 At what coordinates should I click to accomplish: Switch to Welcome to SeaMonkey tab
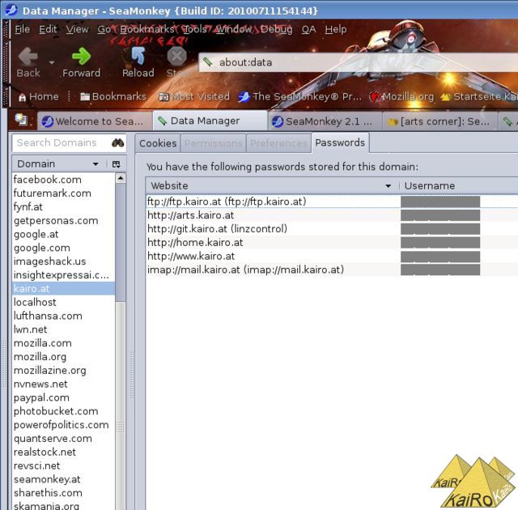click(x=95, y=121)
